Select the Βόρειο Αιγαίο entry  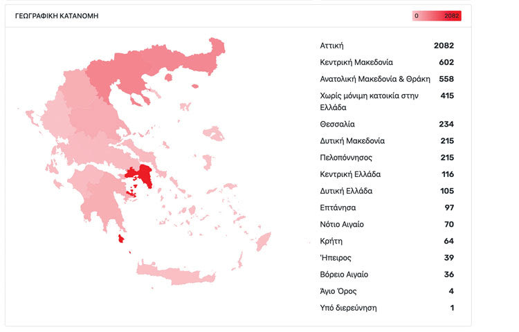click(x=387, y=275)
